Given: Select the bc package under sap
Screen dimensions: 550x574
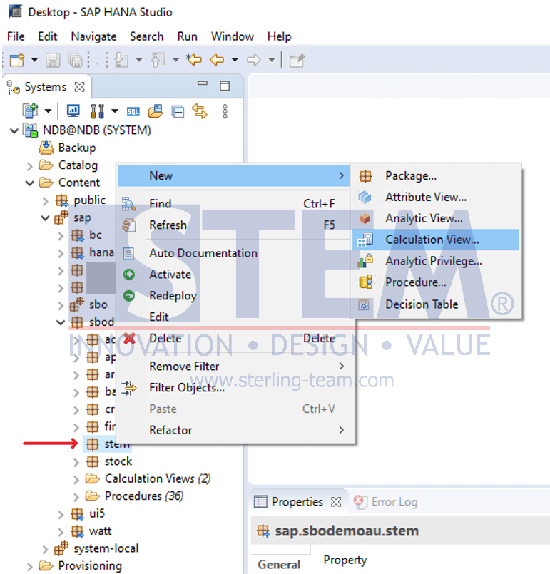Looking at the screenshot, I should coord(95,235).
